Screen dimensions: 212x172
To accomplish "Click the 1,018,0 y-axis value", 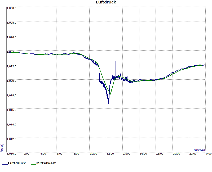I will 11,96.
